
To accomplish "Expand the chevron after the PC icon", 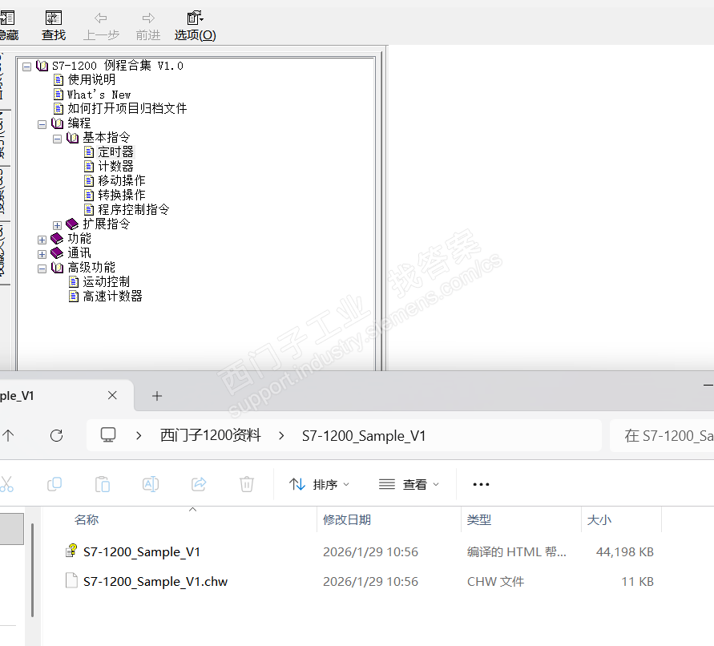I will (x=139, y=436).
